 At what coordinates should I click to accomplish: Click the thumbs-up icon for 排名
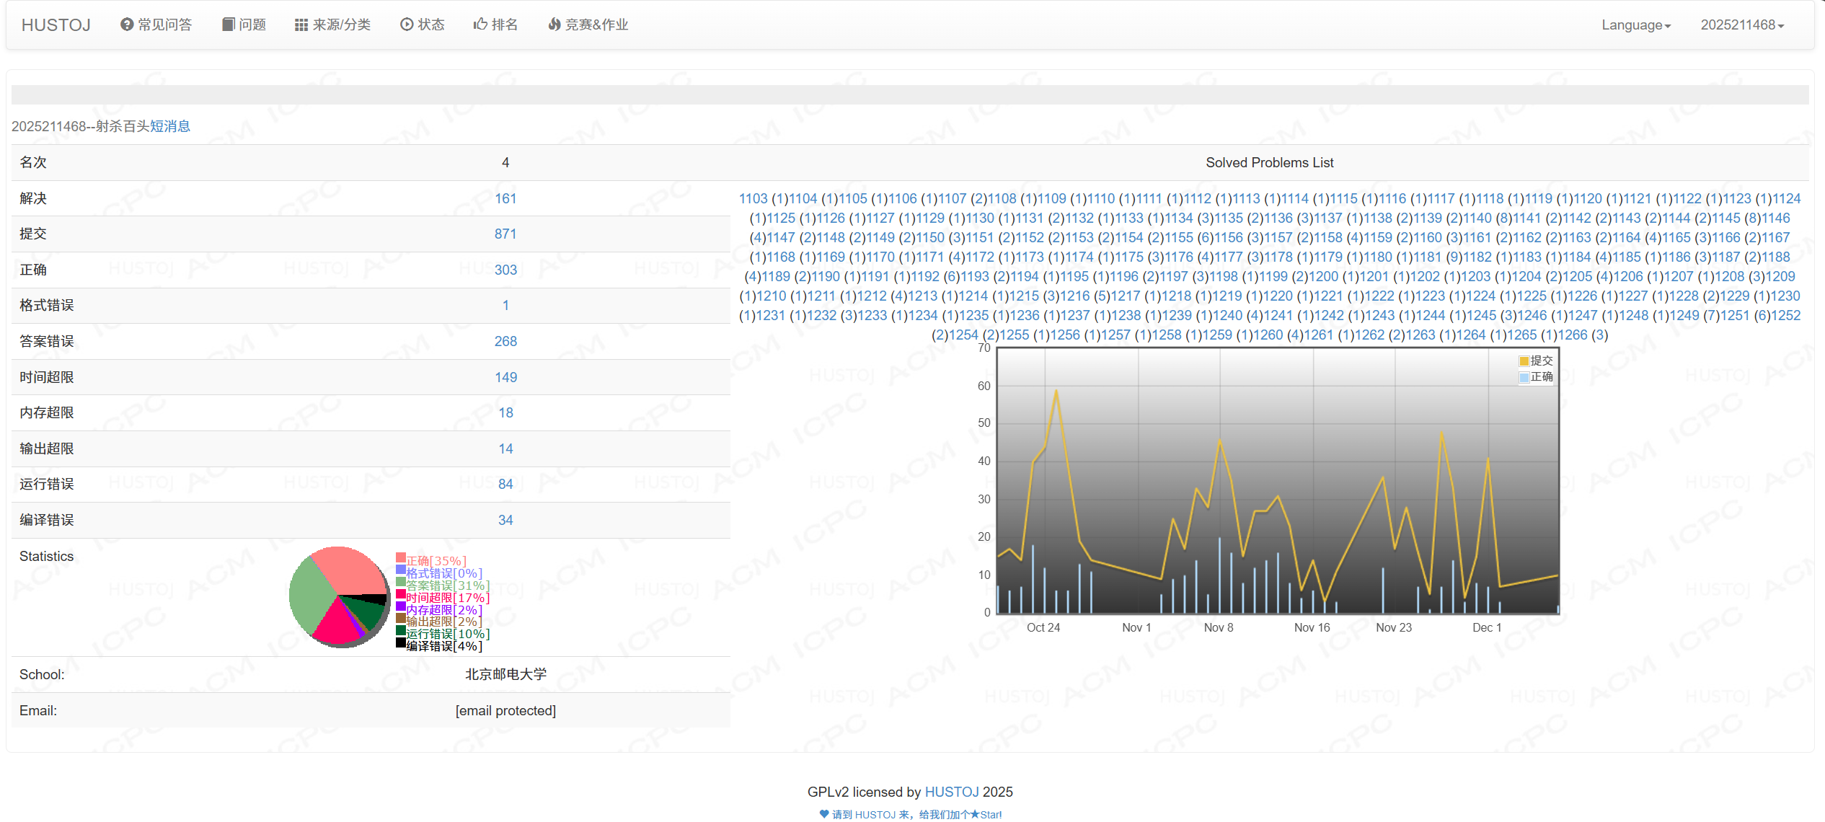click(x=480, y=25)
